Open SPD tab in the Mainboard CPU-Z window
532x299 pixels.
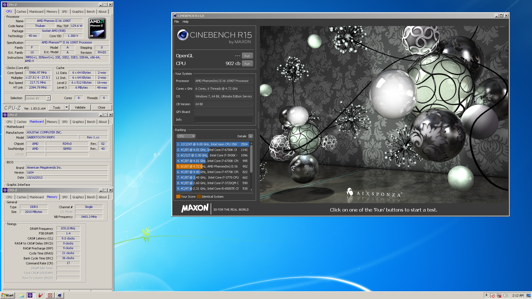[65, 122]
